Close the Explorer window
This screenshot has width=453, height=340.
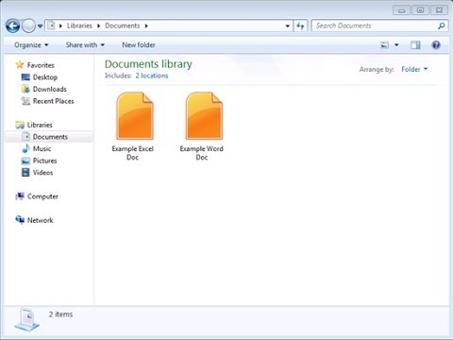440,10
